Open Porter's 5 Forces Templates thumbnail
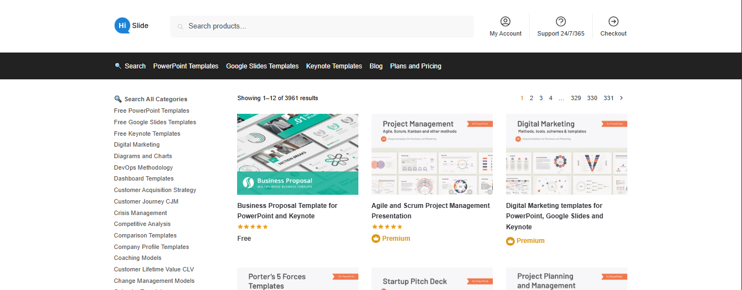Image resolution: width=742 pixels, height=290 pixels. point(297,279)
